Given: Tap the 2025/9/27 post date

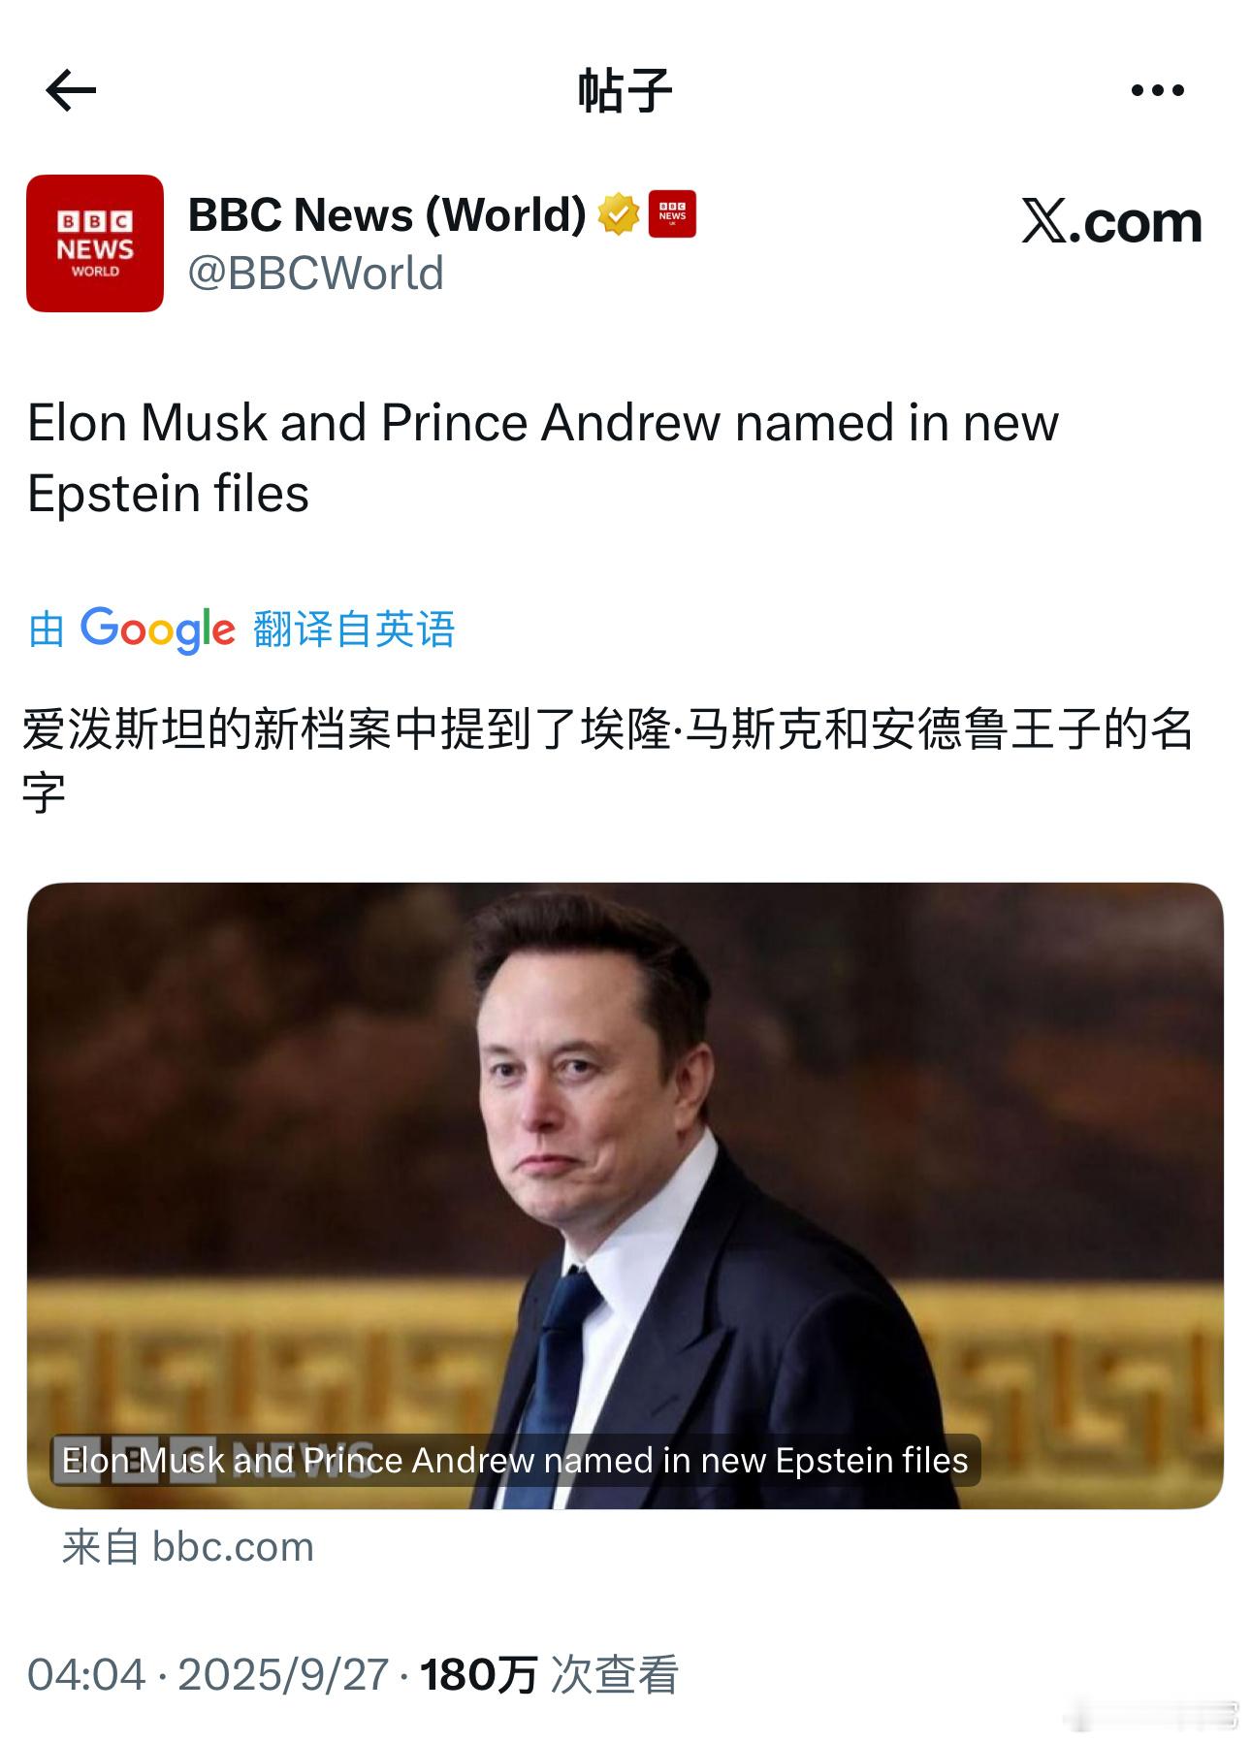Looking at the screenshot, I should (283, 1675).
